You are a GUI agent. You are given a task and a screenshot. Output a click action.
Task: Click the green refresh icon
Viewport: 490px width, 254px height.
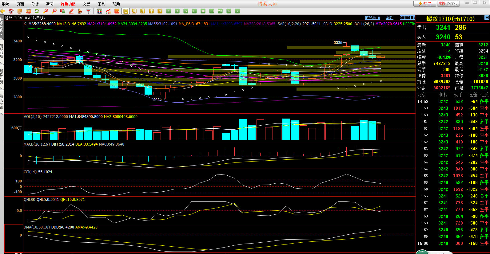pyautogui.click(x=37, y=11)
